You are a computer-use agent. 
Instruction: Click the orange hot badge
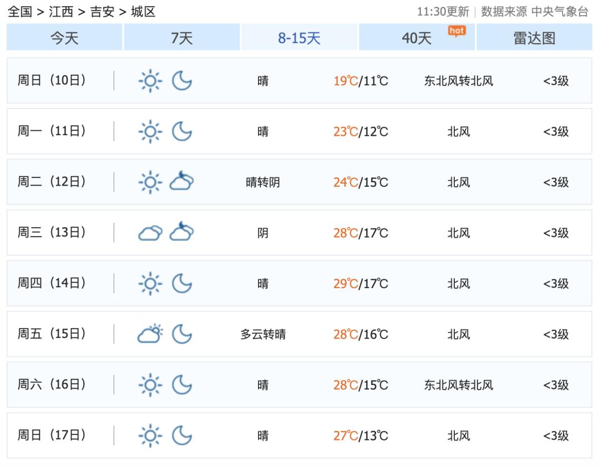point(456,31)
